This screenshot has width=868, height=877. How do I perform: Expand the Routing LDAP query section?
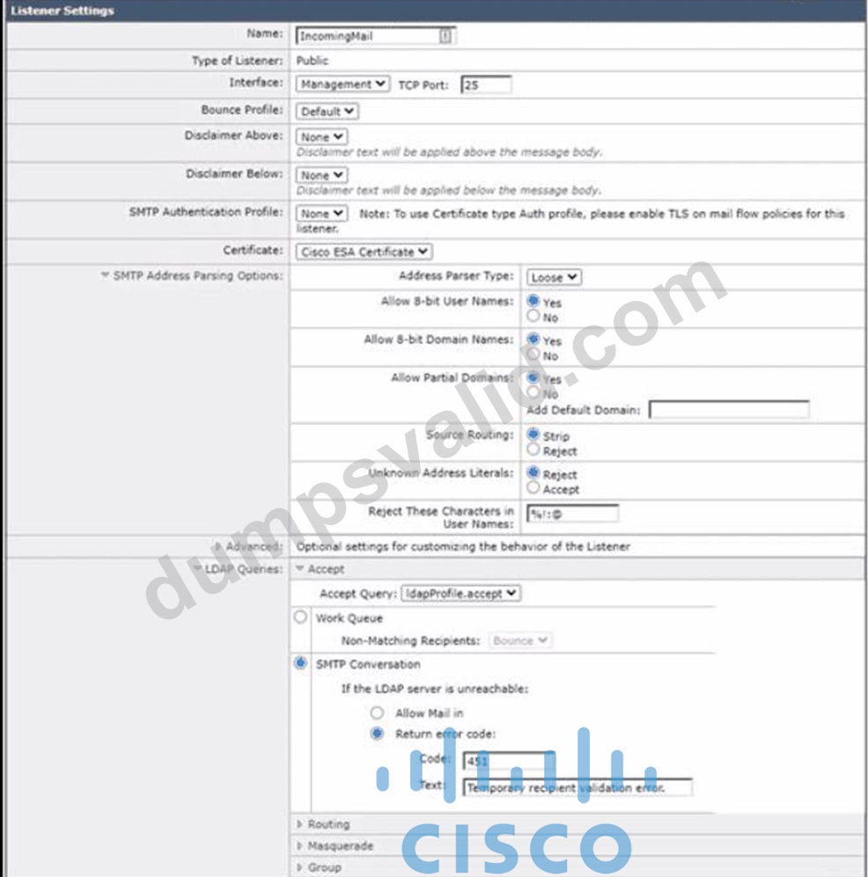(299, 824)
